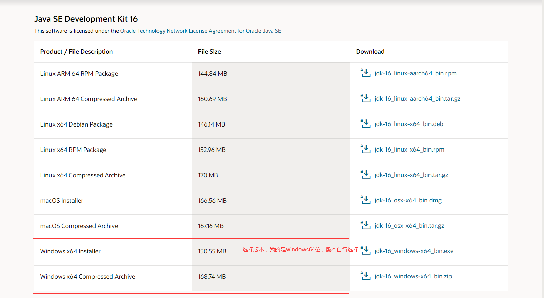This screenshot has height=298, width=544.
Task: Click download icon beside jdk-16_linux-x64_bin.rpm
Action: (365, 149)
